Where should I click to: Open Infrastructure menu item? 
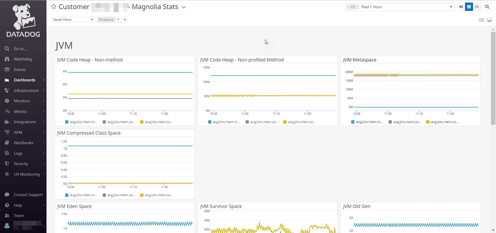[26, 90]
